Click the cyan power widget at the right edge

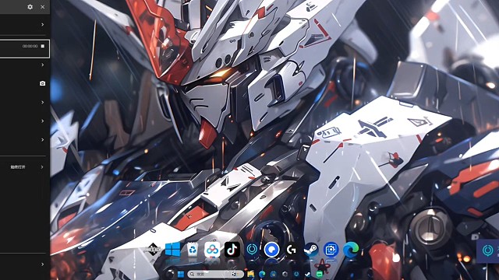click(x=488, y=250)
